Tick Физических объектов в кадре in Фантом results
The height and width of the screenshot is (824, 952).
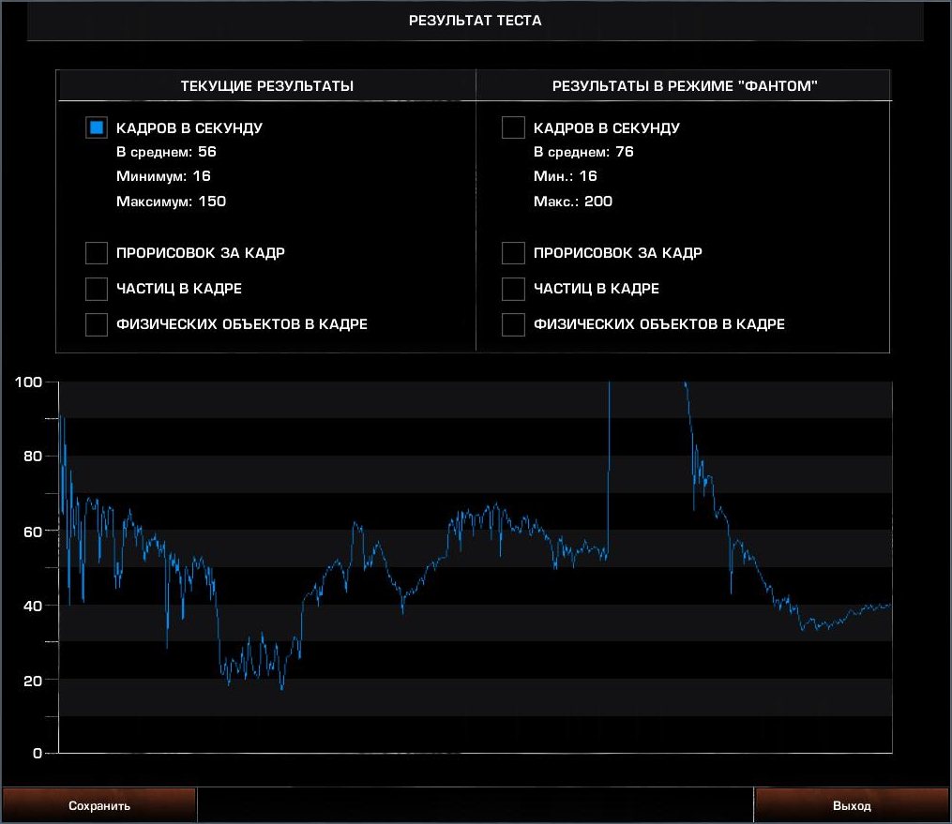[513, 324]
